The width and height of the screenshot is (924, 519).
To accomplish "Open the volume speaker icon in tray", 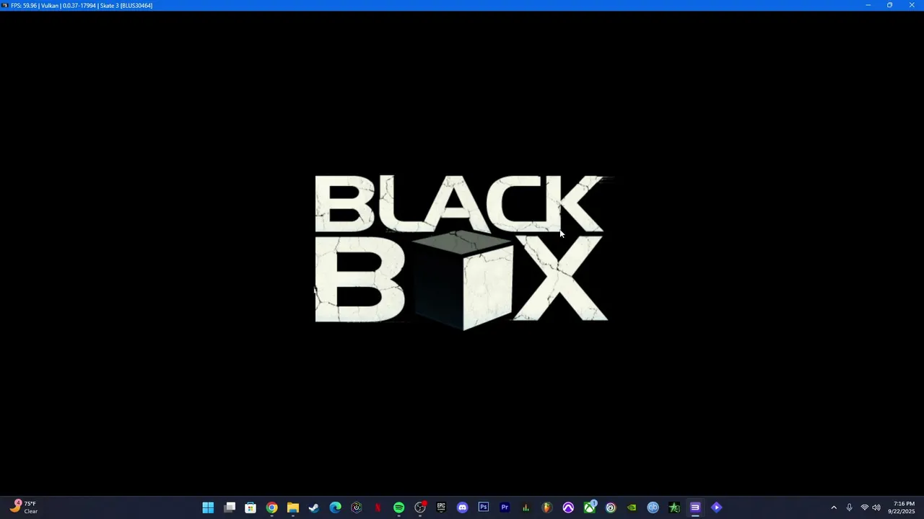I will point(876,507).
